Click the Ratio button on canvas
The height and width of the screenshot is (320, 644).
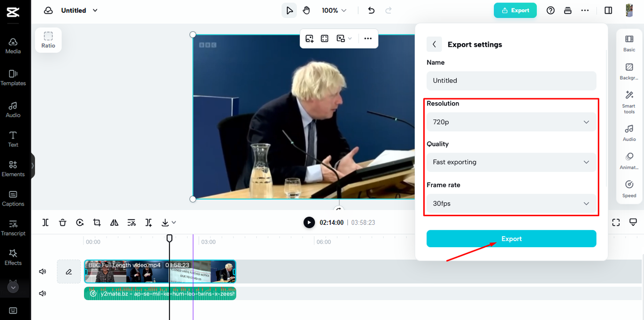click(48, 40)
